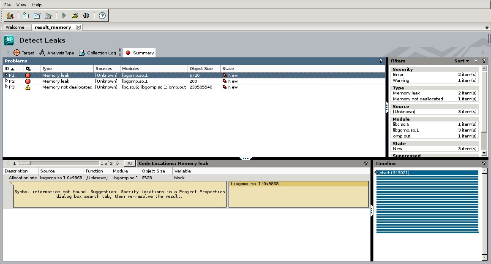The image size is (491, 264).
Task: Filter problems by Memory not deallocated type
Action: pyautogui.click(x=417, y=99)
